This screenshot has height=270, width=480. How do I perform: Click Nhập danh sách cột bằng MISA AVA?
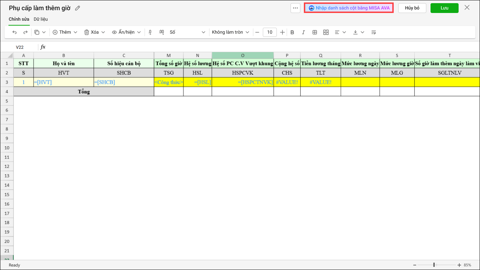[349, 8]
